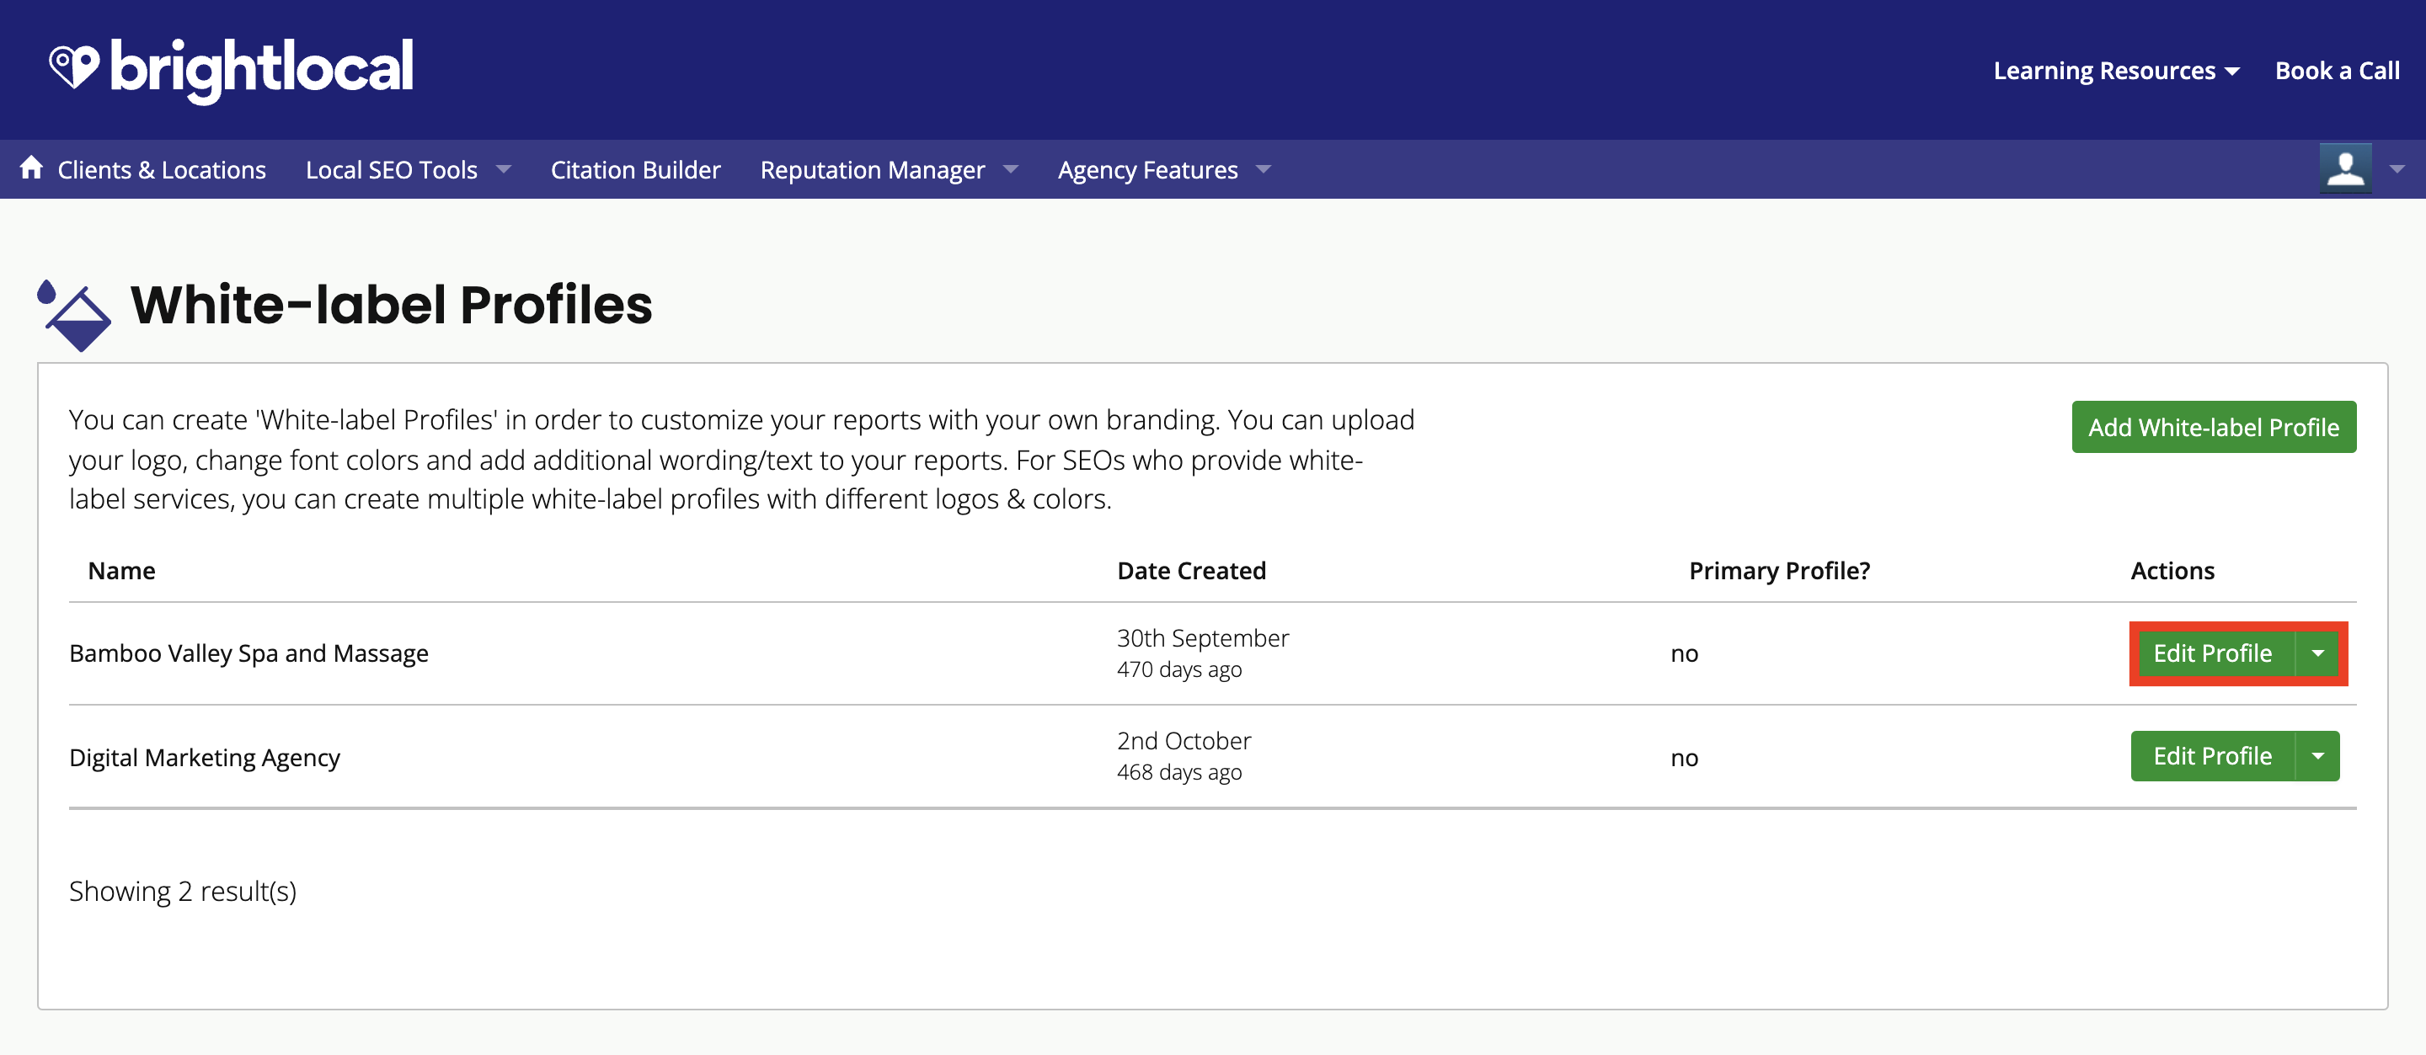This screenshot has width=2426, height=1055.
Task: Click the White-label Profiles page heading
Action: pyautogui.click(x=391, y=305)
